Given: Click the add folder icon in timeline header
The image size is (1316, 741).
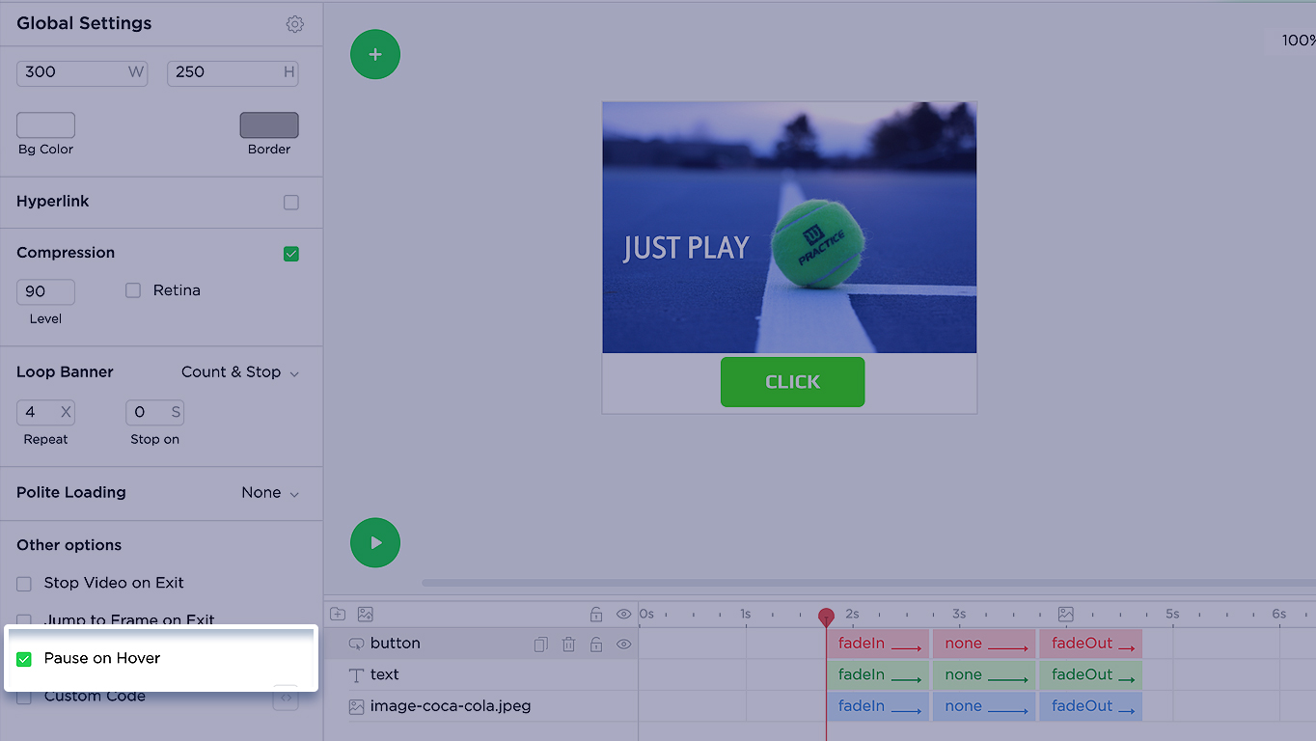Looking at the screenshot, I should (x=338, y=614).
